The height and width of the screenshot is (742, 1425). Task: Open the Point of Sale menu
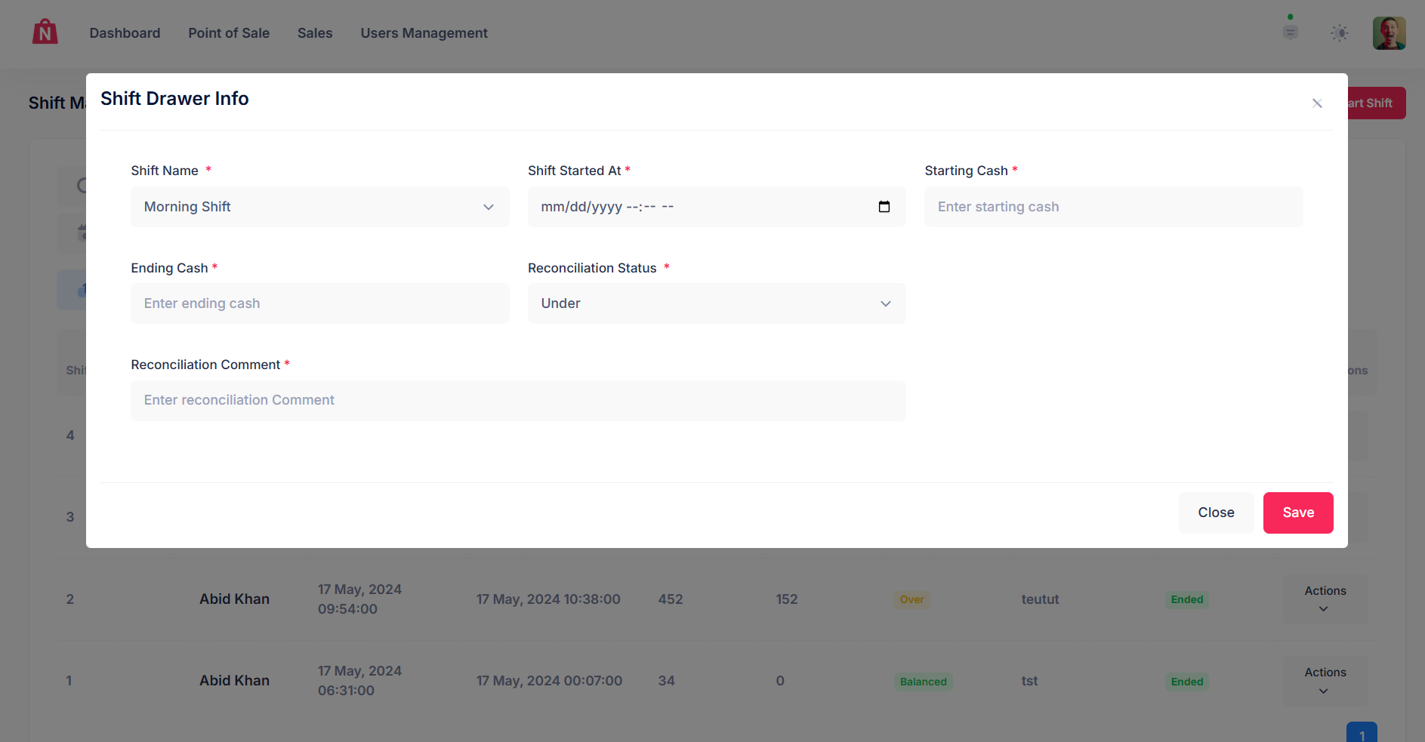pyautogui.click(x=229, y=32)
